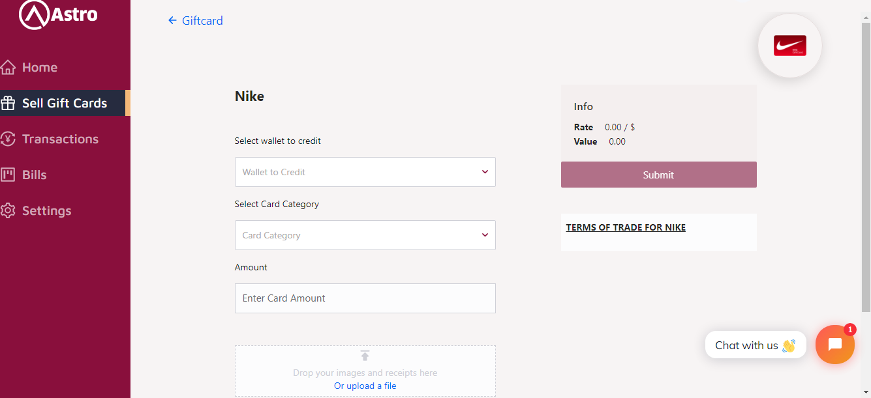The height and width of the screenshot is (398, 871).
Task: Click the Transactions currency icon
Action: (8, 139)
